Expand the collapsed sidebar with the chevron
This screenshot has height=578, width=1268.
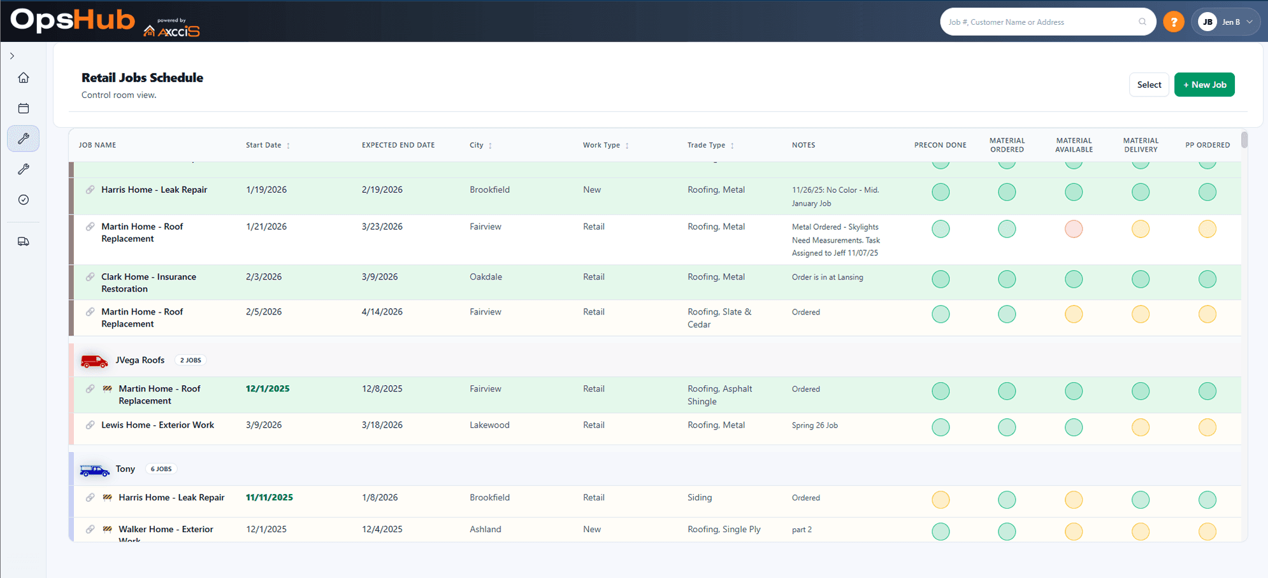point(11,55)
